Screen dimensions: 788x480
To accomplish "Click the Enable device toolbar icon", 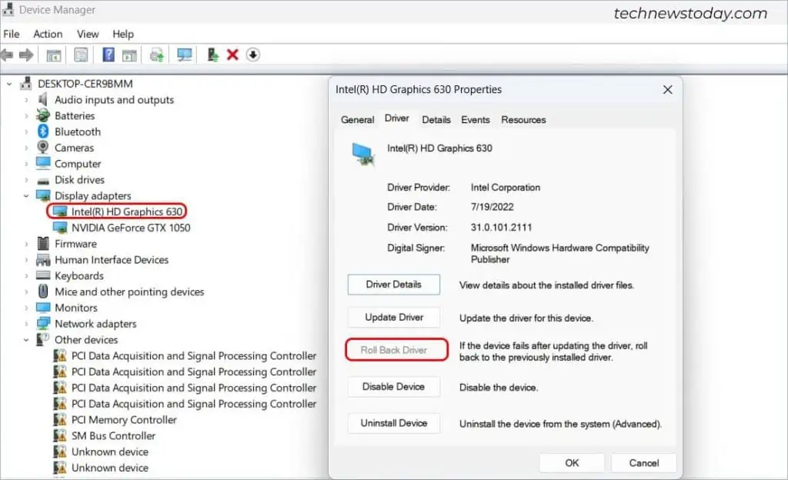I will (x=212, y=54).
